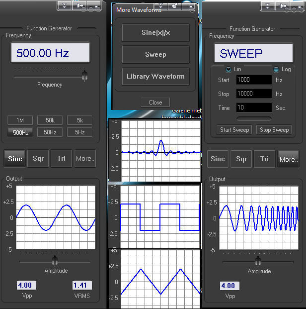Image resolution: width=306 pixels, height=309 pixels.
Task: Pick the Library Waveform option
Action: [155, 76]
